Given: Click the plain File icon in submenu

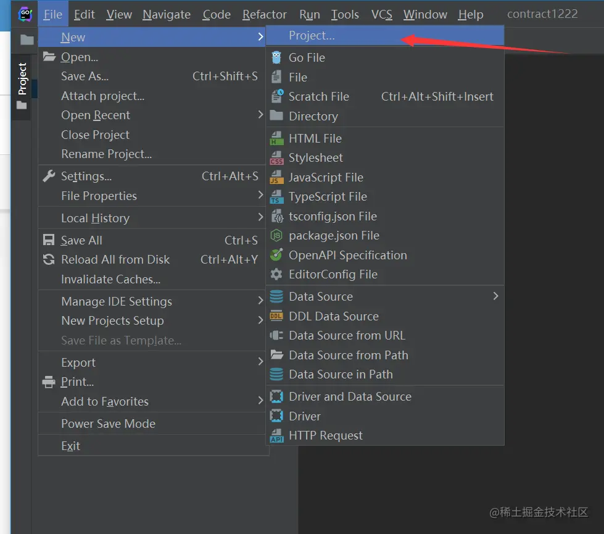Looking at the screenshot, I should tap(276, 77).
